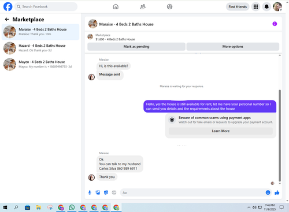The width and height of the screenshot is (289, 212).
Task: Open the Hazard 4 Beds 2 Baths conversation
Action: (40, 48)
